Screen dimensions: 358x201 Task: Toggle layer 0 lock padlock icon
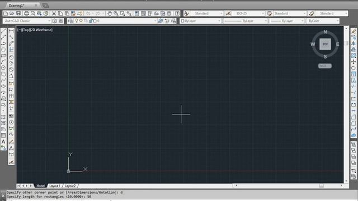[x=91, y=21]
